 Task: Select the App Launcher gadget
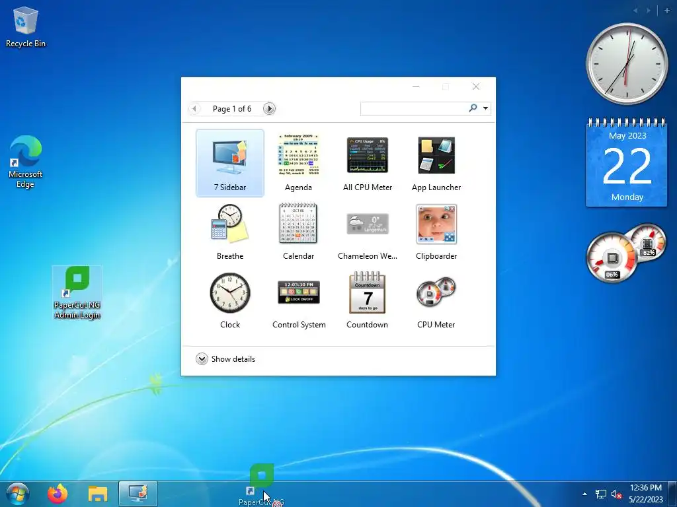436,163
